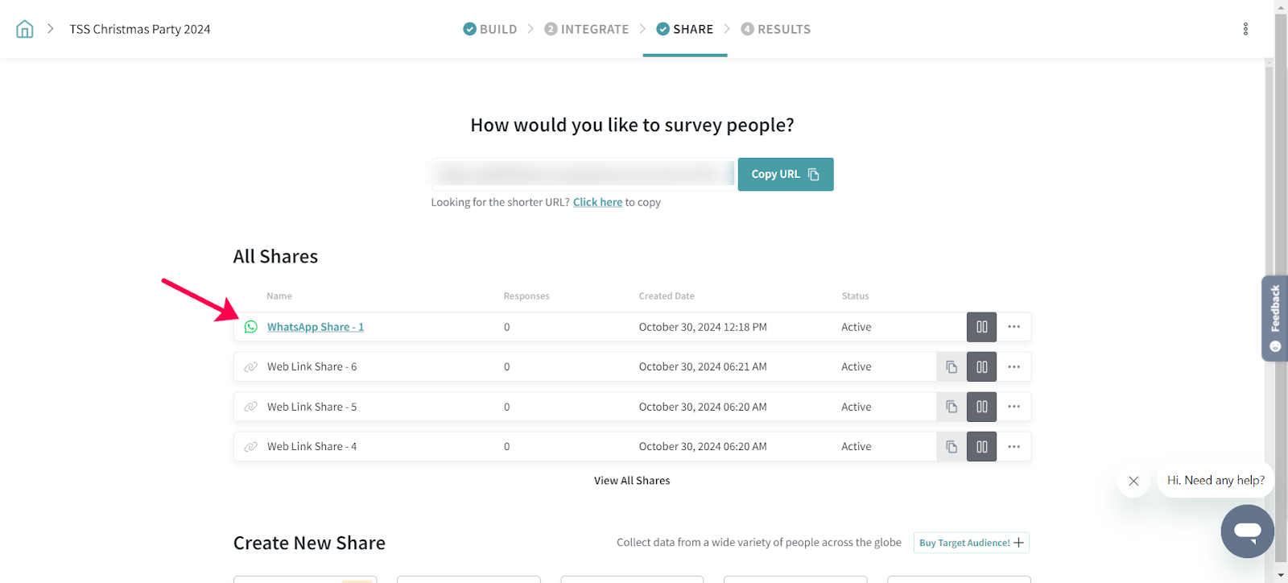Go to the home dashboard icon

(x=25, y=29)
